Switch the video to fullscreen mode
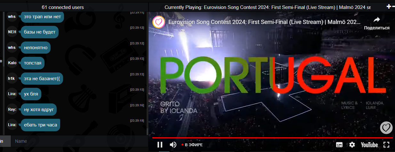The image size is (395, 152). point(386,145)
